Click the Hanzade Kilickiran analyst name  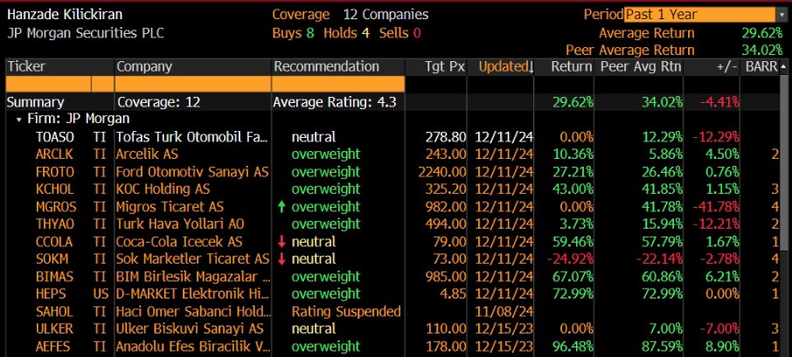(x=65, y=15)
